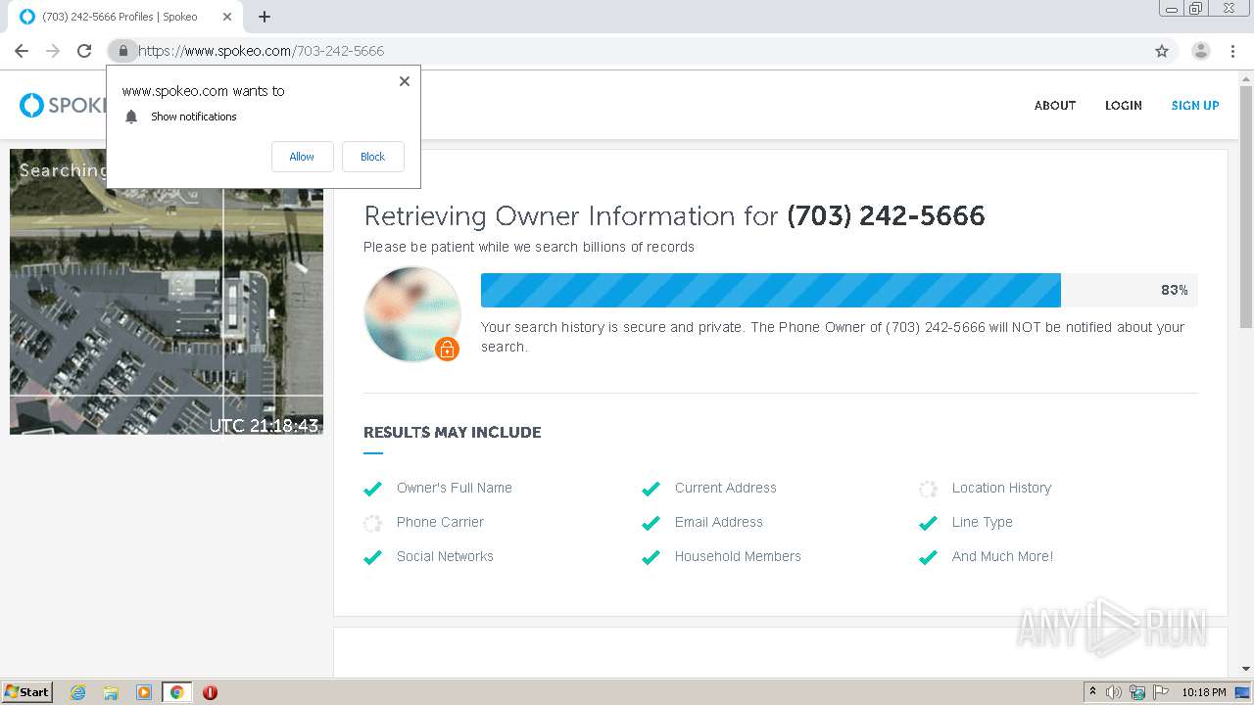Open the Windows Start menu
The height and width of the screenshot is (705, 1254).
26,691
